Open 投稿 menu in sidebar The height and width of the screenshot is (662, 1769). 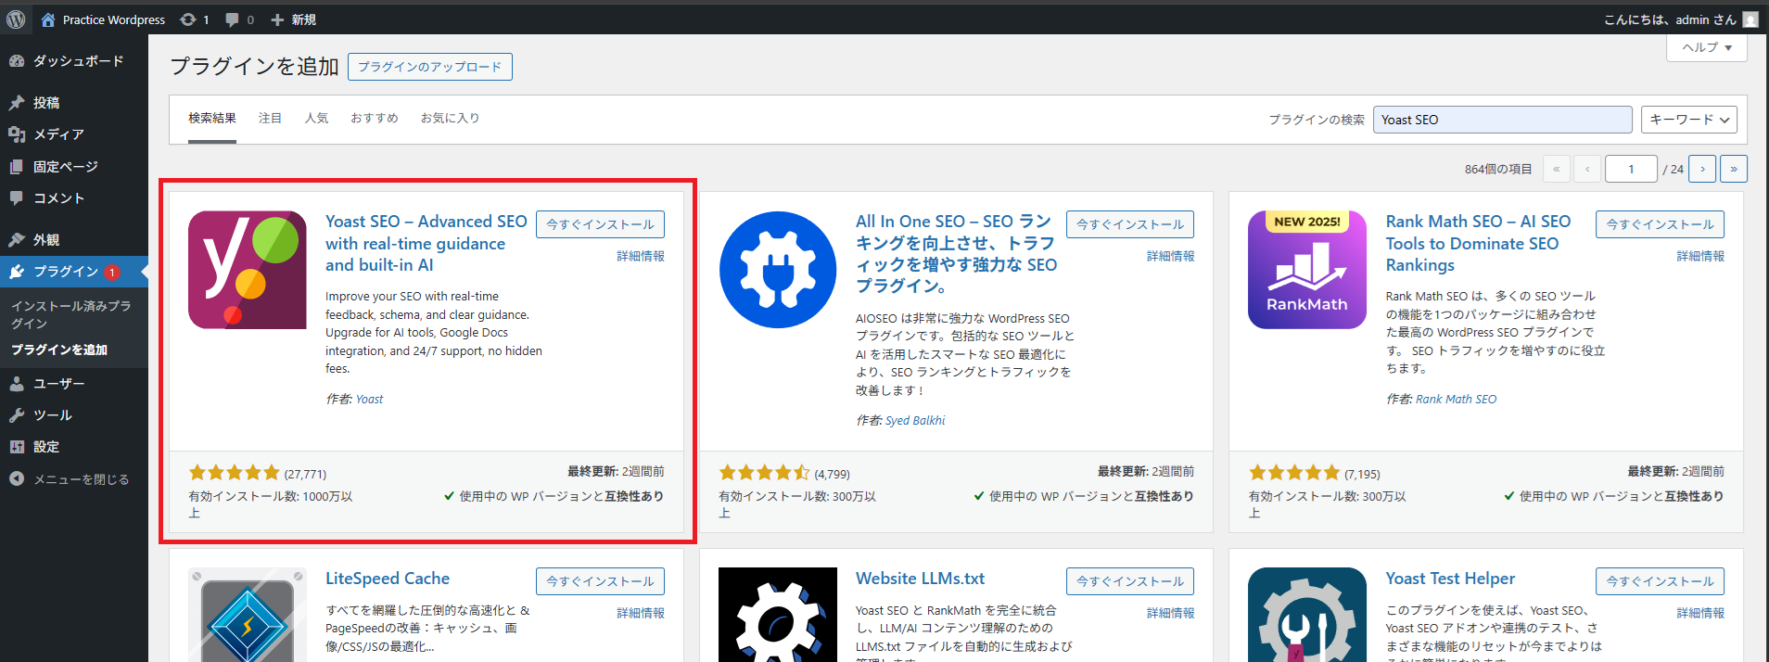click(74, 103)
